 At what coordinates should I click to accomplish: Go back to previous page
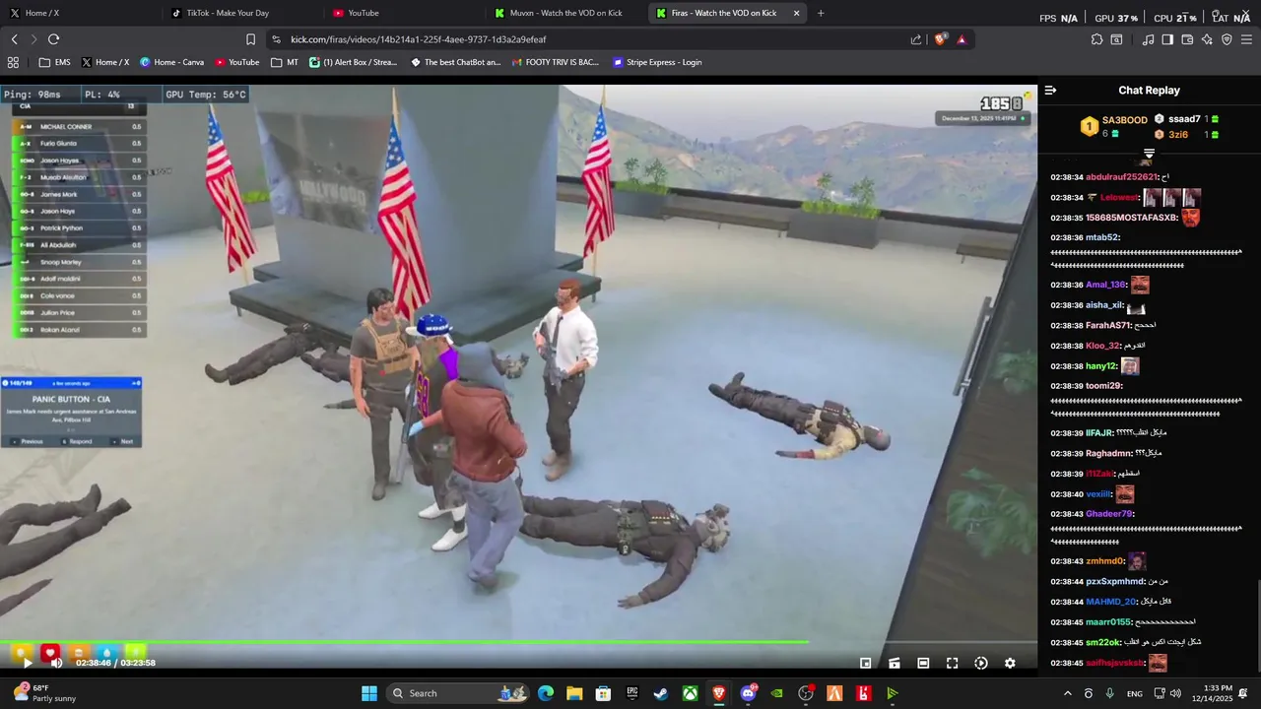[x=14, y=39]
